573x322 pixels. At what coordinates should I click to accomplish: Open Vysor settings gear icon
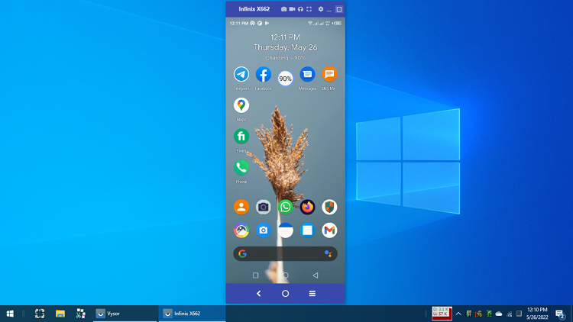[320, 9]
